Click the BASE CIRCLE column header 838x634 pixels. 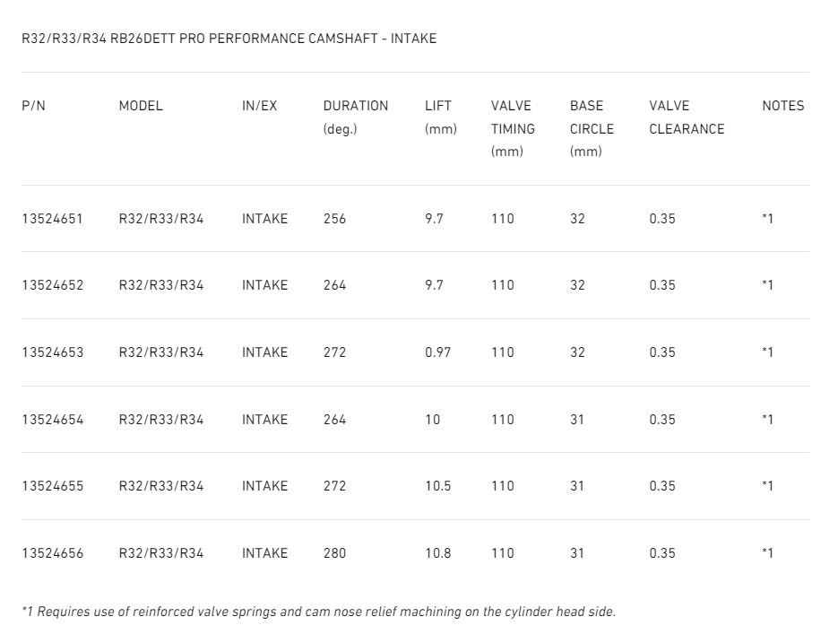[x=592, y=128]
